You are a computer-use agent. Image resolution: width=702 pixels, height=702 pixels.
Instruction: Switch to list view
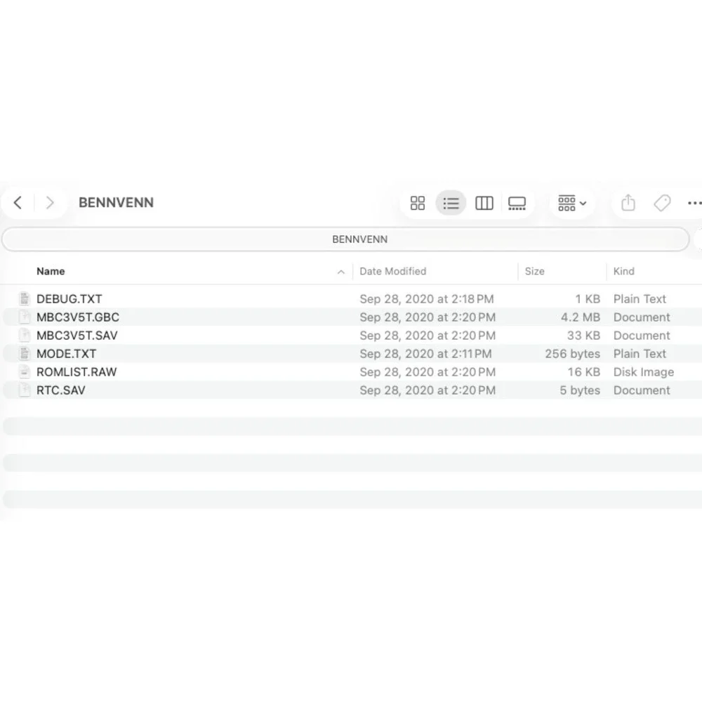pyautogui.click(x=451, y=204)
